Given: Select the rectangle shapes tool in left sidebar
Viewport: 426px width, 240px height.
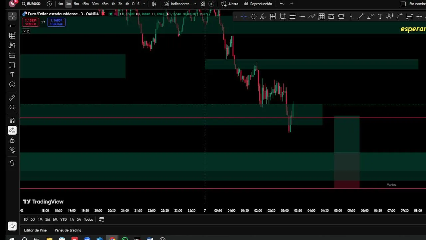Looking at the screenshot, I should pyautogui.click(x=12, y=65).
